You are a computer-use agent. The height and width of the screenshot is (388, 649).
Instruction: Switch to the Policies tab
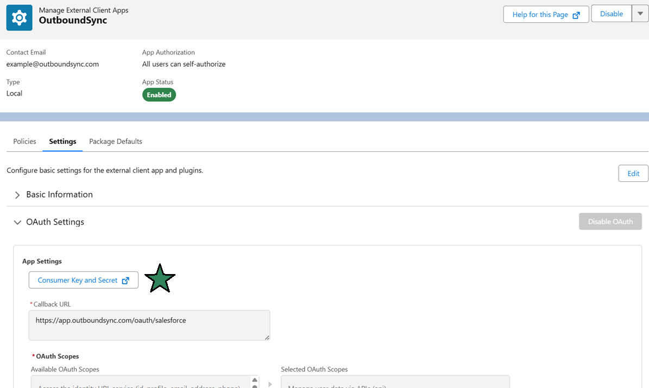[24, 141]
